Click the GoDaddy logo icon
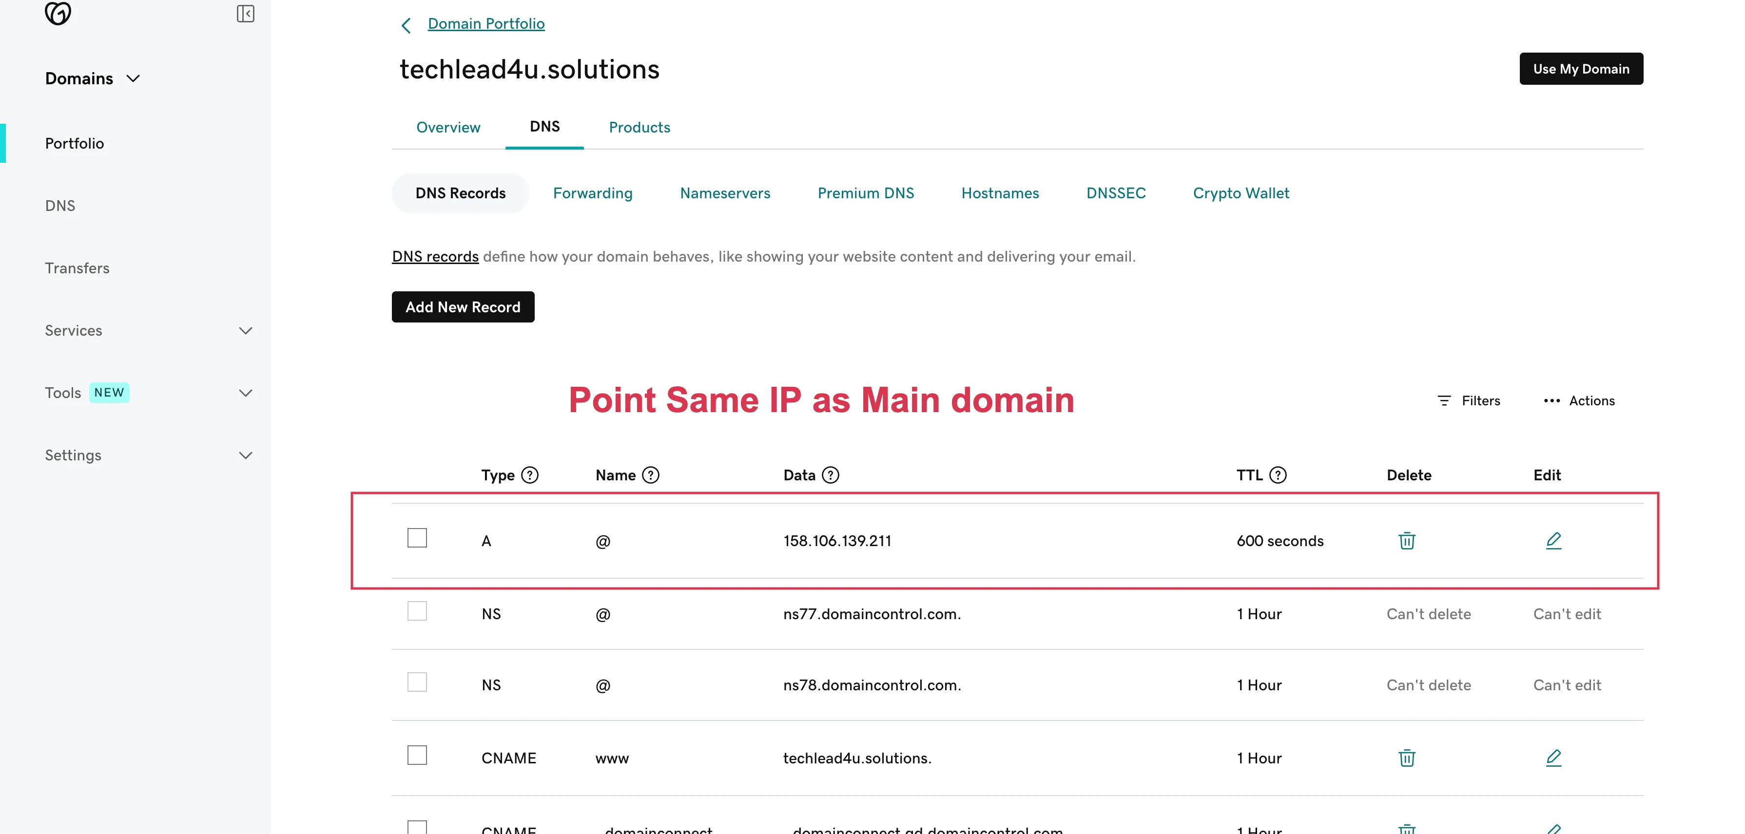This screenshot has height=834, width=1745. point(58,14)
